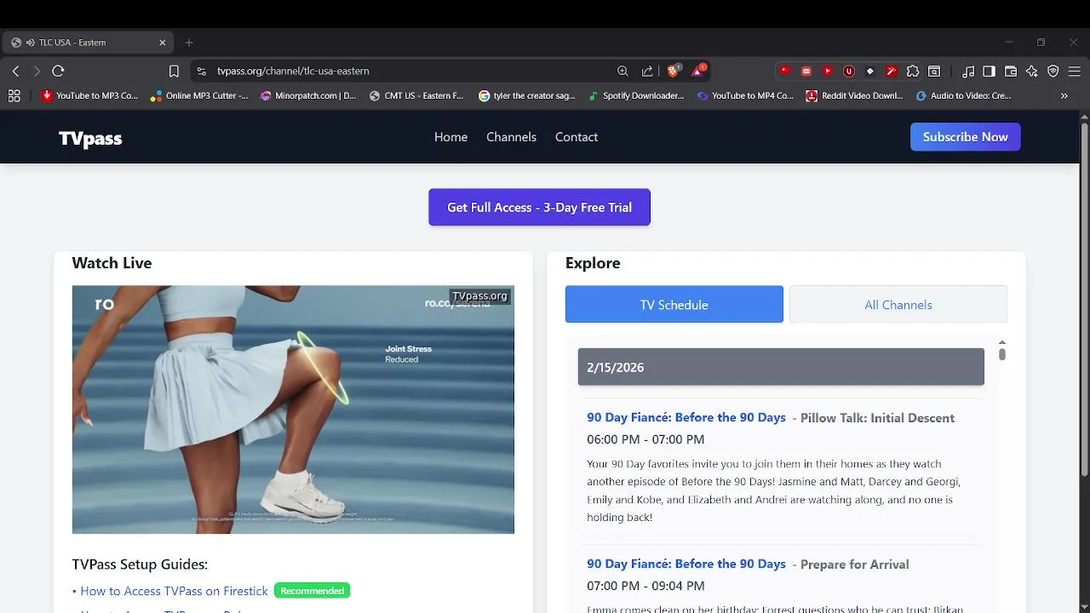Image resolution: width=1090 pixels, height=613 pixels.
Task: Show more bookmarks via the double chevron
Action: [x=1064, y=96]
